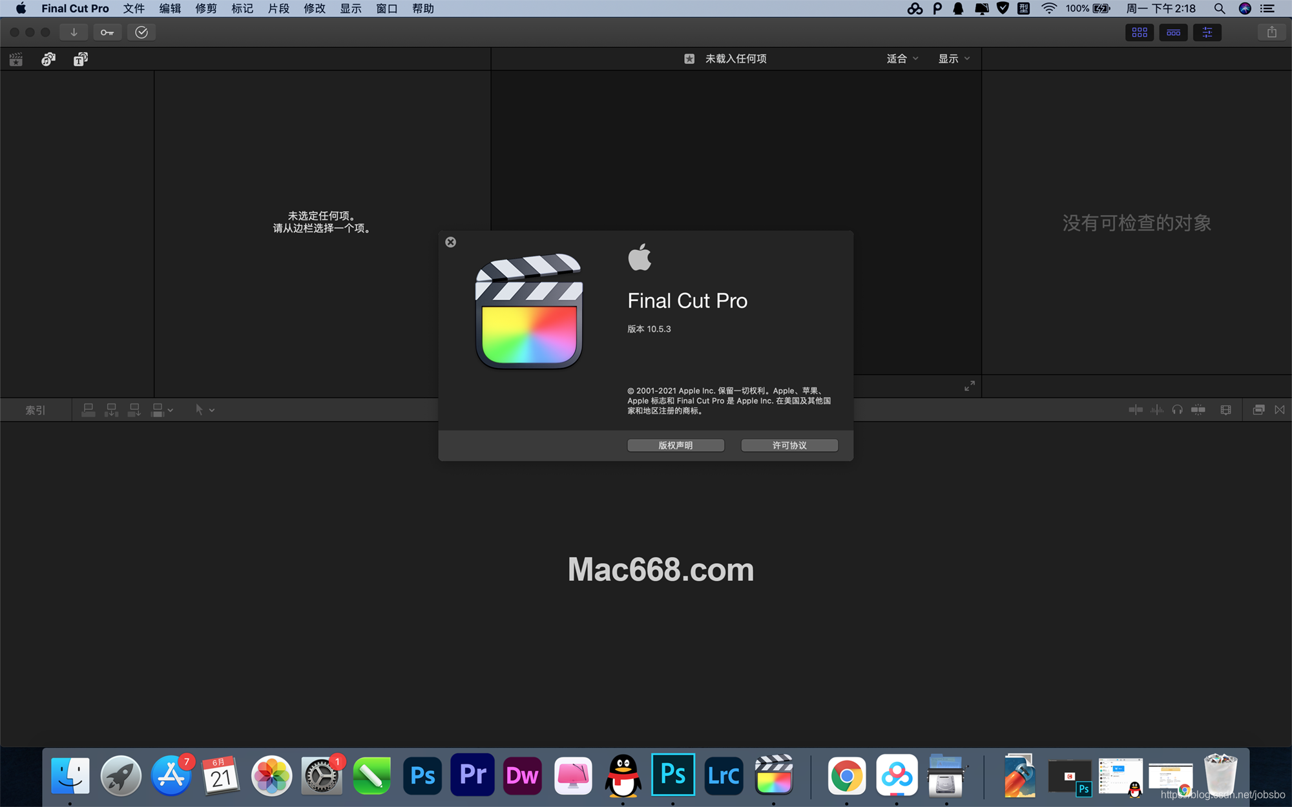Expand the viewer 显示 dropdown

(953, 59)
